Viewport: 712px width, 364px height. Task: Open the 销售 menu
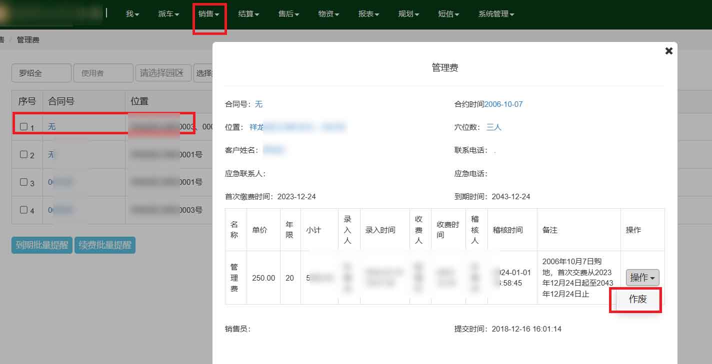point(209,14)
